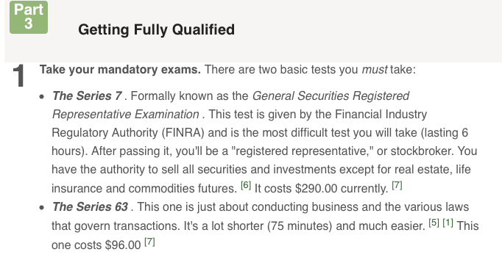The image size is (502, 274).
Task: Open citation [7] after $96.00
Action: (149, 242)
